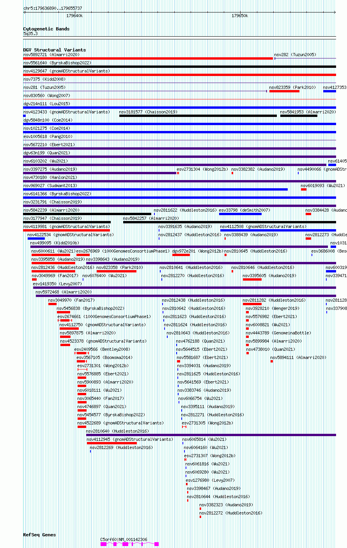The image size is (347, 548).
Task: Open variant nsv7375 (Kidd2008)
Action: pyautogui.click(x=44, y=79)
